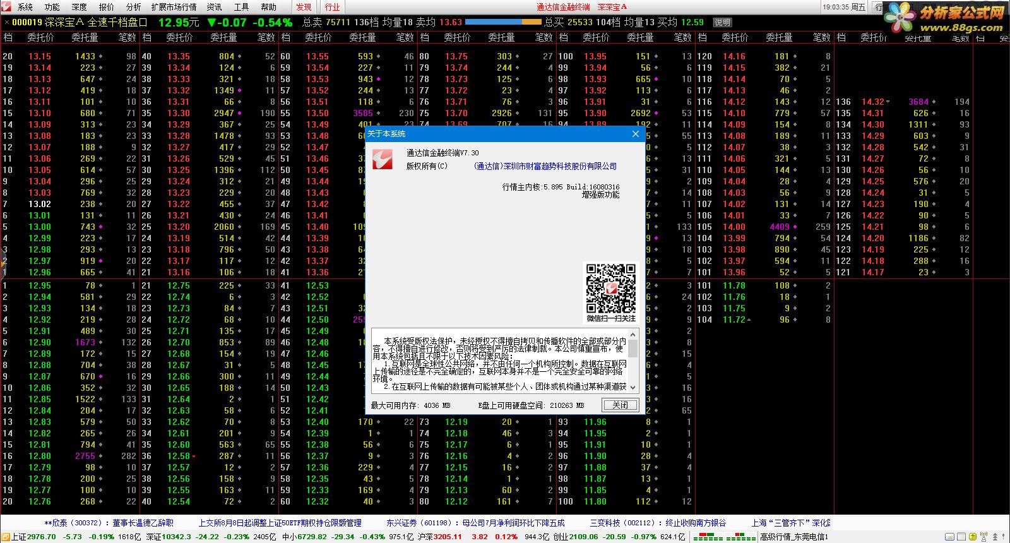This screenshot has height=543, width=1010.
Task: Open the 工具 menu
Action: (242, 7)
